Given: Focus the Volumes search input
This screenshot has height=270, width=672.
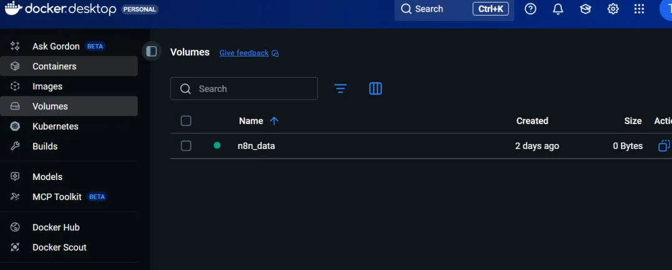Looking at the screenshot, I should (x=244, y=88).
